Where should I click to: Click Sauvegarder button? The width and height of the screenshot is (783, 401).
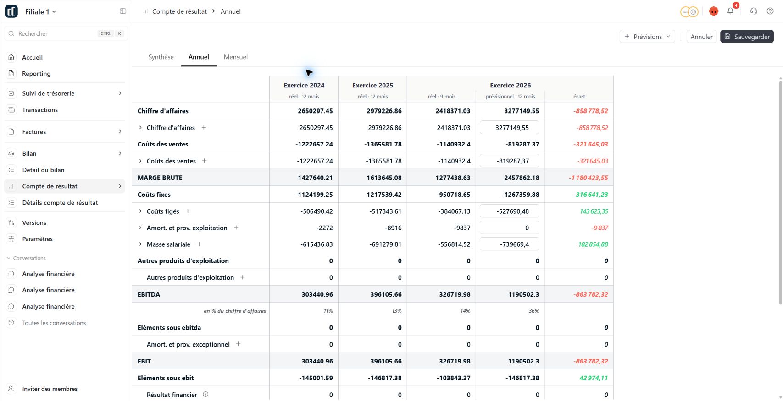tap(747, 37)
